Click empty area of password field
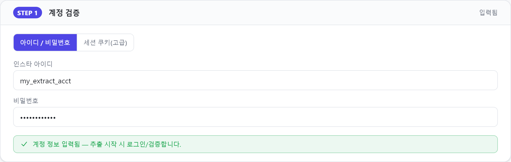 point(276,117)
